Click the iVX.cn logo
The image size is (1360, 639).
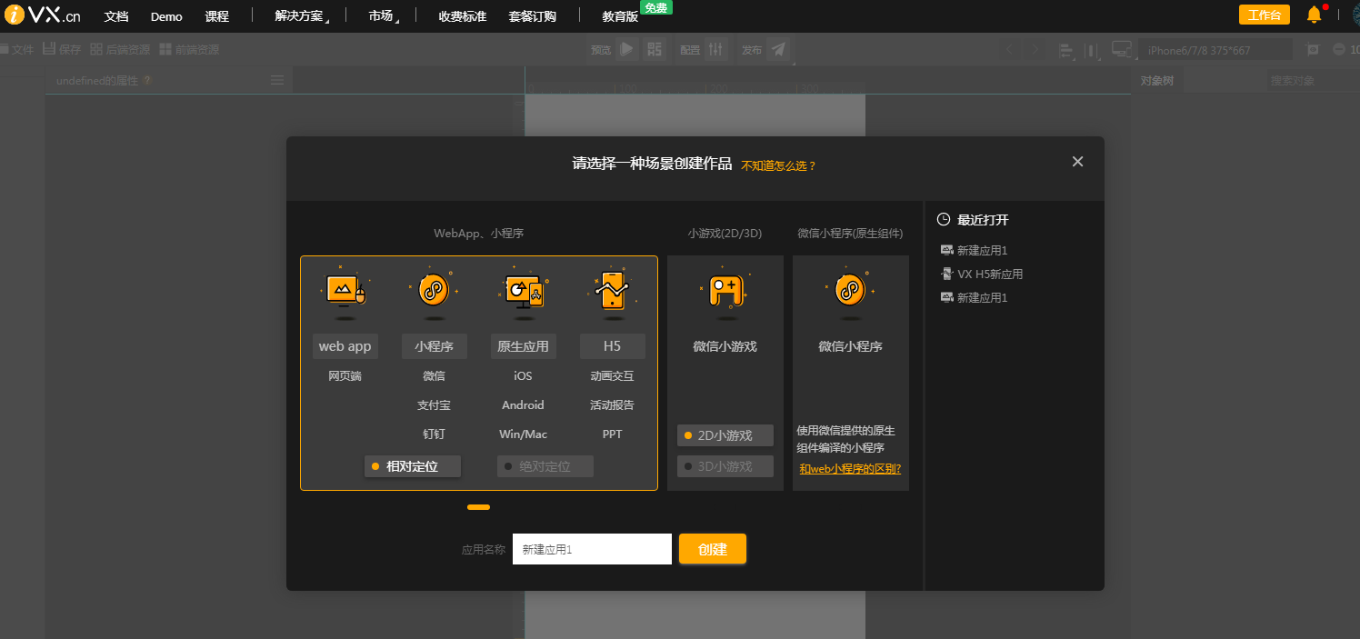point(42,15)
